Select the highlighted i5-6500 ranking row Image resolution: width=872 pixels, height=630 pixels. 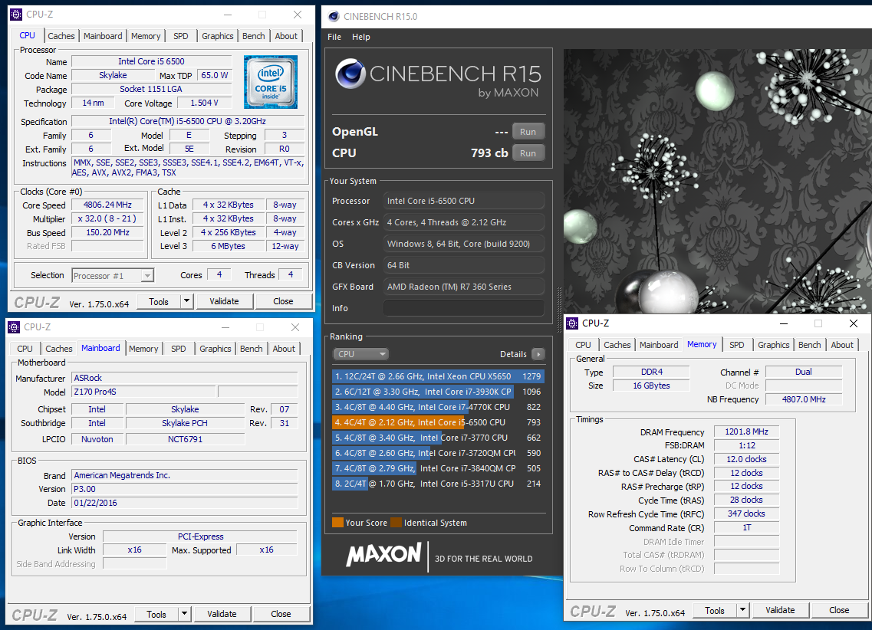[x=438, y=422]
